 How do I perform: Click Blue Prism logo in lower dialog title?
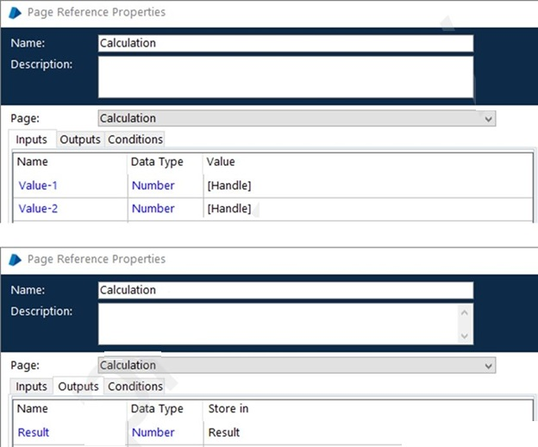click(16, 260)
